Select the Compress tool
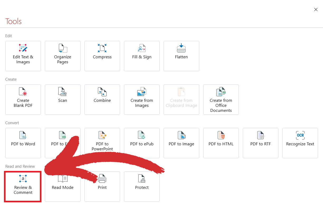This screenshot has height=211, width=323. pyautogui.click(x=102, y=56)
